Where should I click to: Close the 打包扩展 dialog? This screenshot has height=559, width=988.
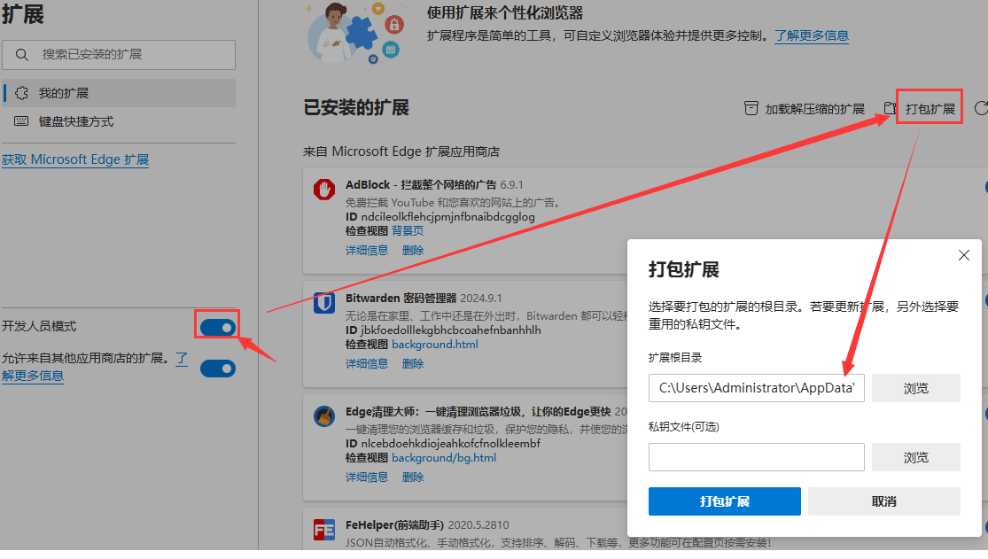[x=964, y=255]
